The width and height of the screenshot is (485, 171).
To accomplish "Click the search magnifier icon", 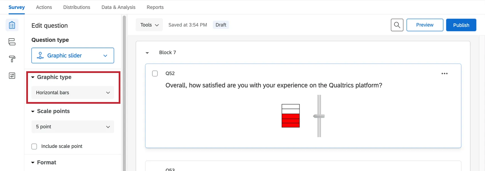I will 397,25.
